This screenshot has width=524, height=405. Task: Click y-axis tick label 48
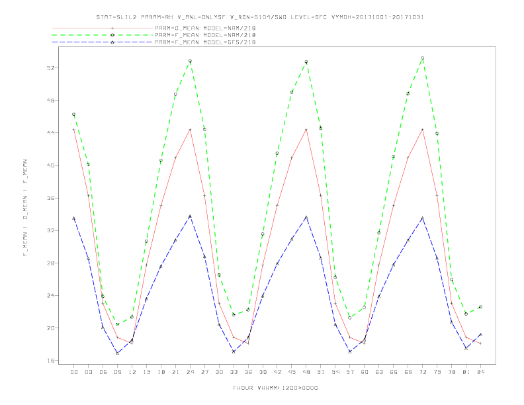[50, 100]
